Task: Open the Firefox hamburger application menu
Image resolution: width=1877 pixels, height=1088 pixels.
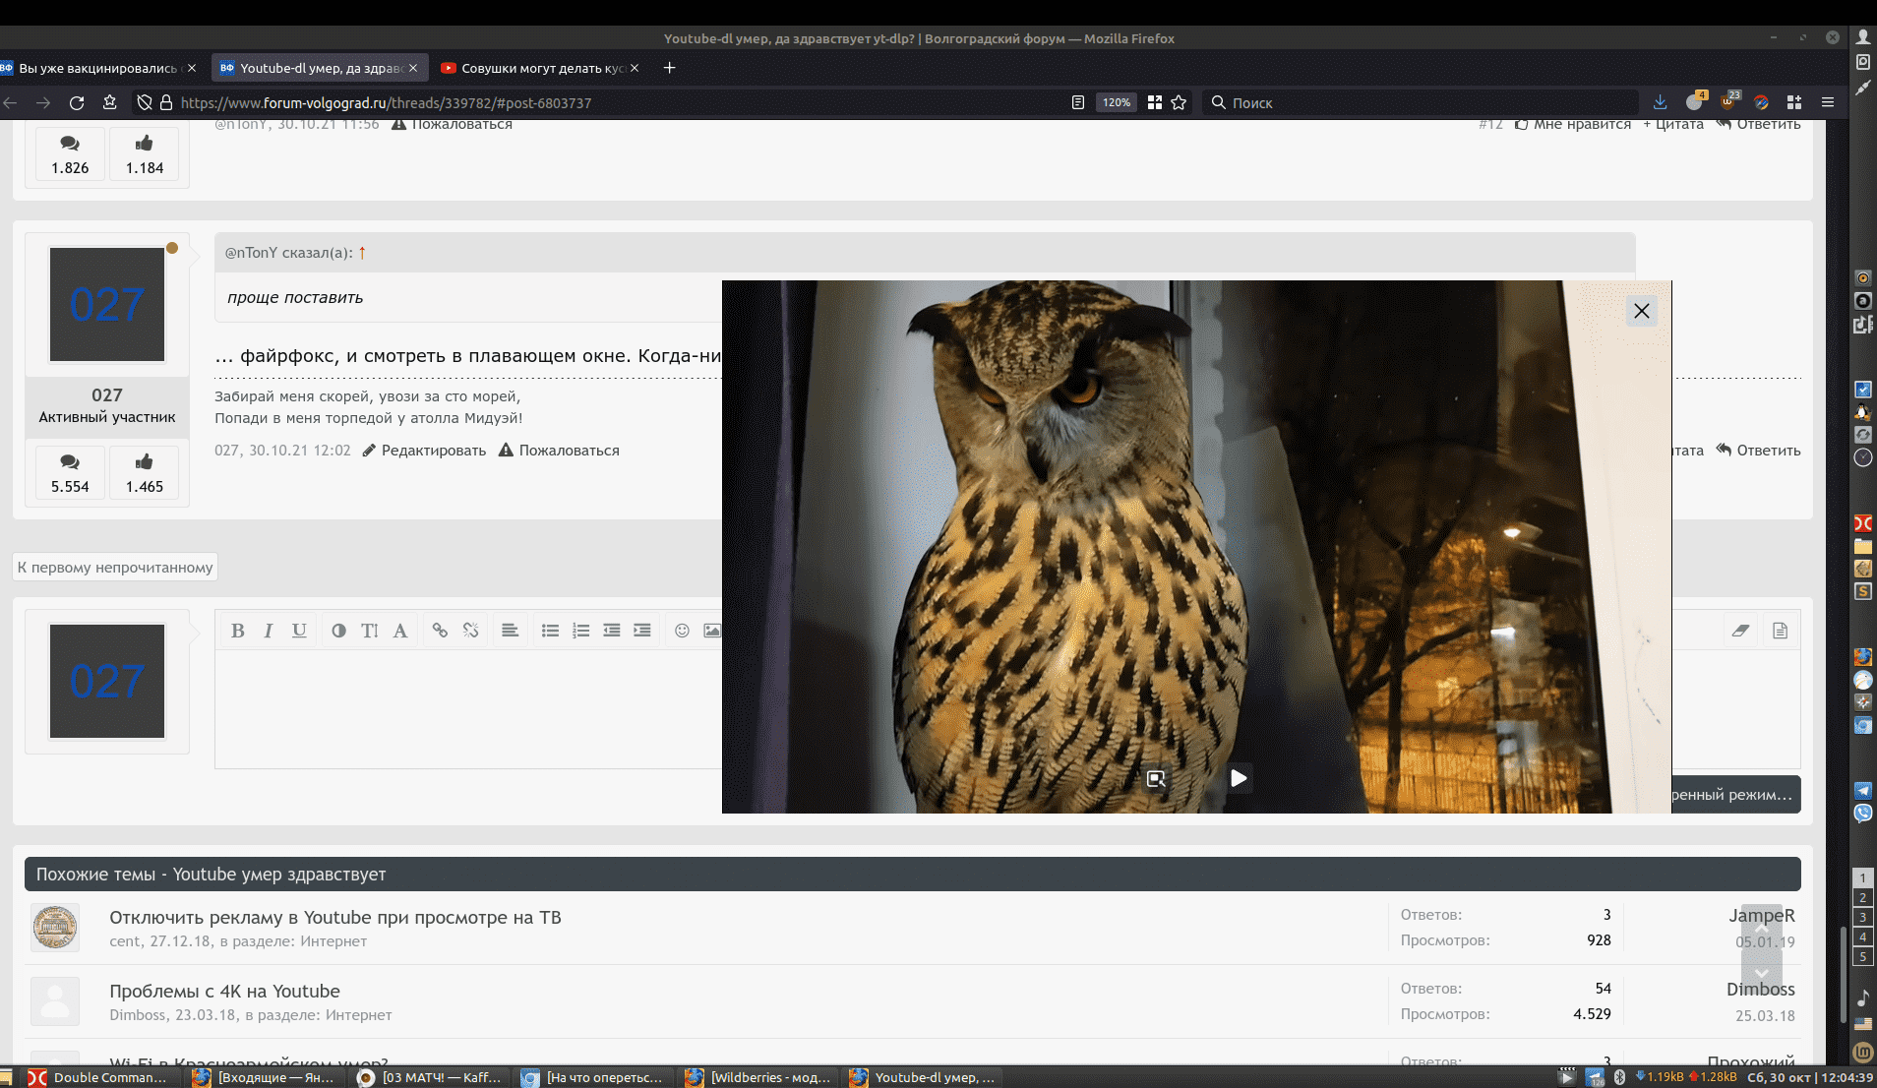Action: coord(1828,102)
